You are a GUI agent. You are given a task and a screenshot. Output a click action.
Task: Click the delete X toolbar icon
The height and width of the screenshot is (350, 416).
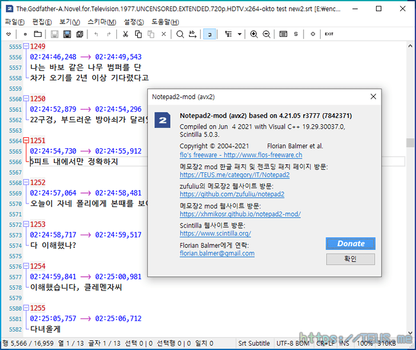coord(164,34)
